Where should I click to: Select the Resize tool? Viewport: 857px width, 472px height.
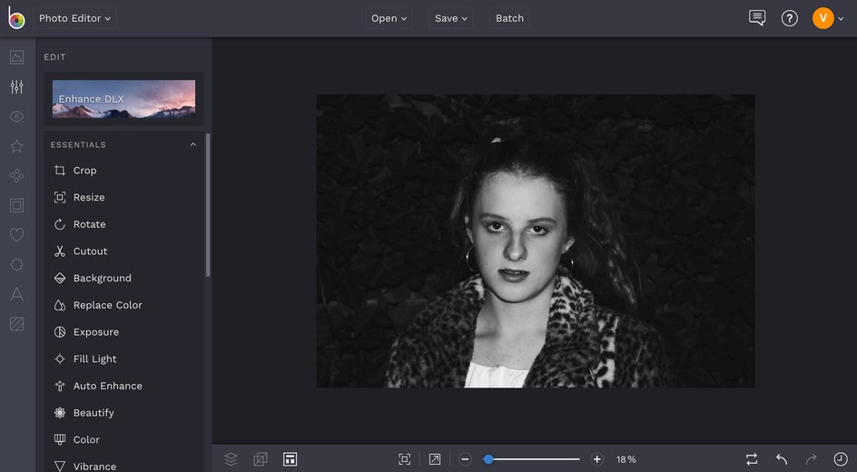point(124,197)
